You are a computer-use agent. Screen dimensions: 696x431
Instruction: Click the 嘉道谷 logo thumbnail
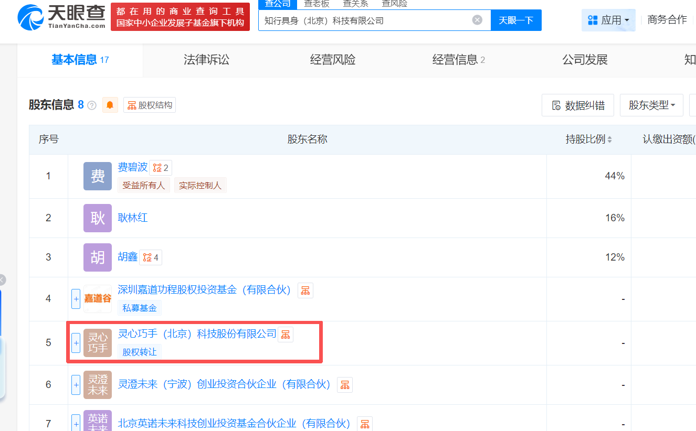(x=98, y=299)
